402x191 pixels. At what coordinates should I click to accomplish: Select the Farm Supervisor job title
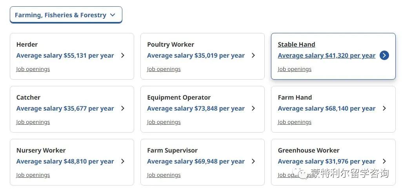click(x=172, y=151)
